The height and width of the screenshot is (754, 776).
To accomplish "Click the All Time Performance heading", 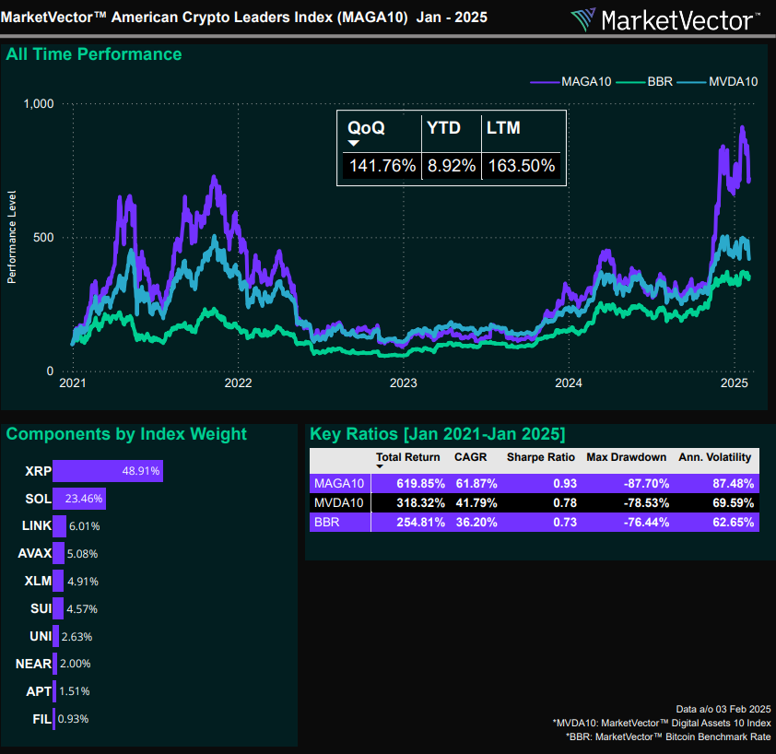I will click(x=94, y=54).
